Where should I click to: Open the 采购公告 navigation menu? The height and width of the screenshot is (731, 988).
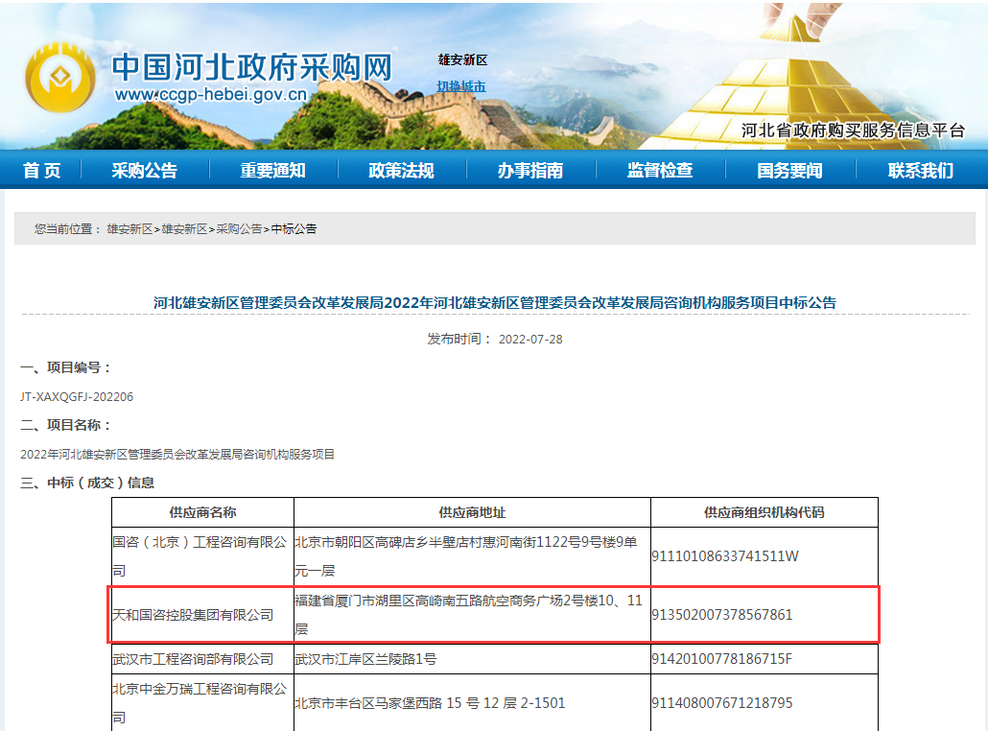point(144,170)
